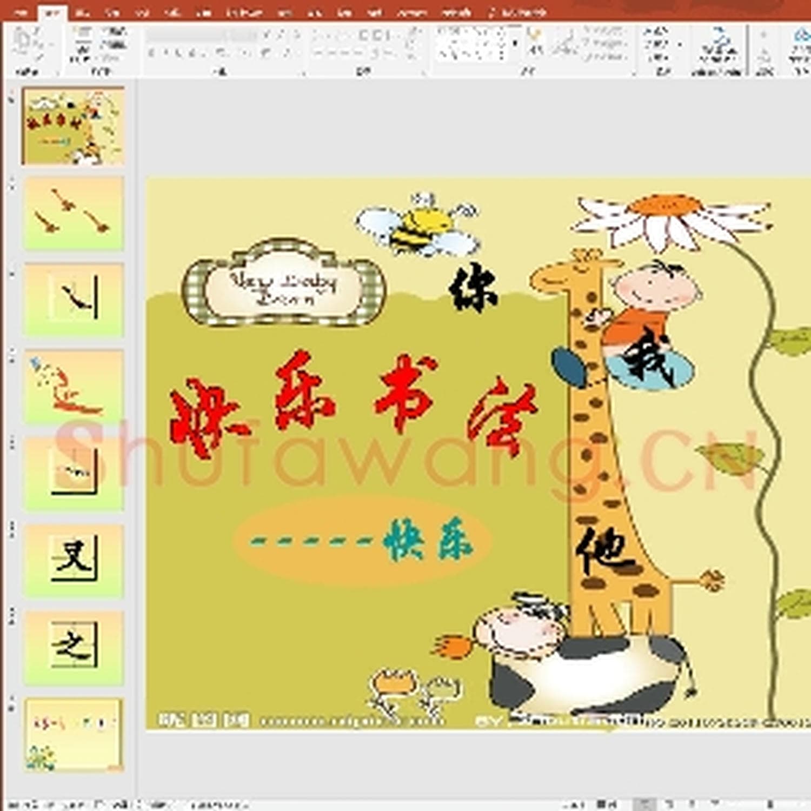811x811 pixels.
Task: Click the Paste icon in the clipboard group
Action: click(x=22, y=41)
